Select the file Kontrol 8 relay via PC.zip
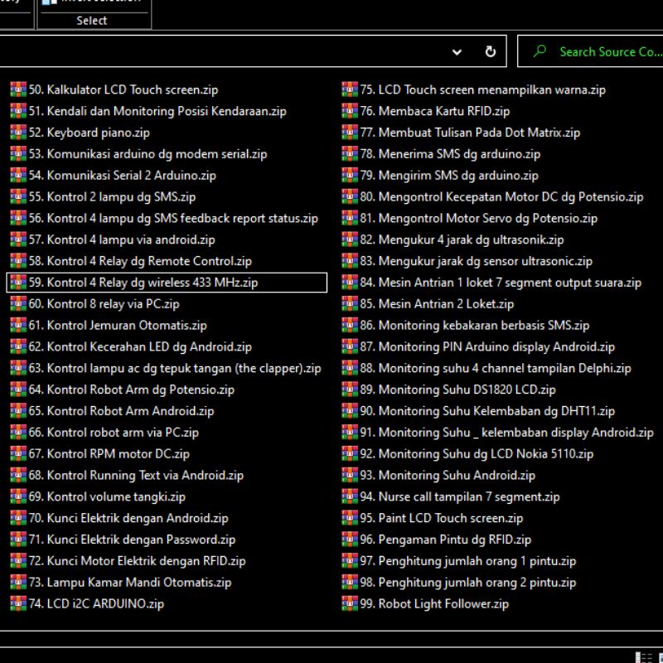663x663 pixels. tap(113, 304)
